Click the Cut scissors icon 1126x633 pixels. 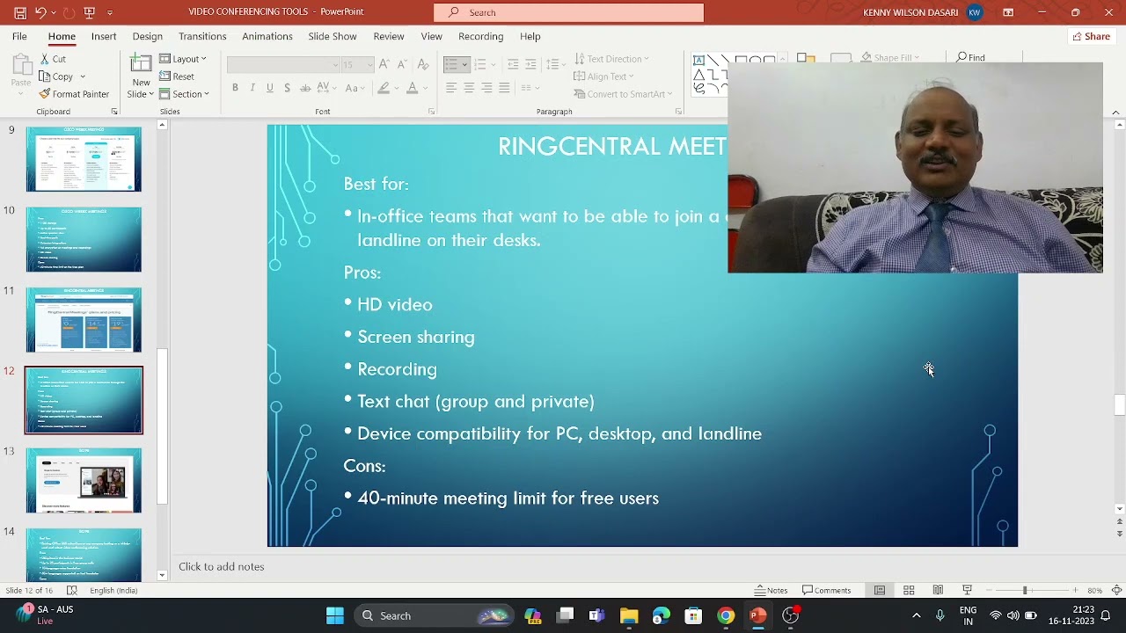click(x=45, y=59)
